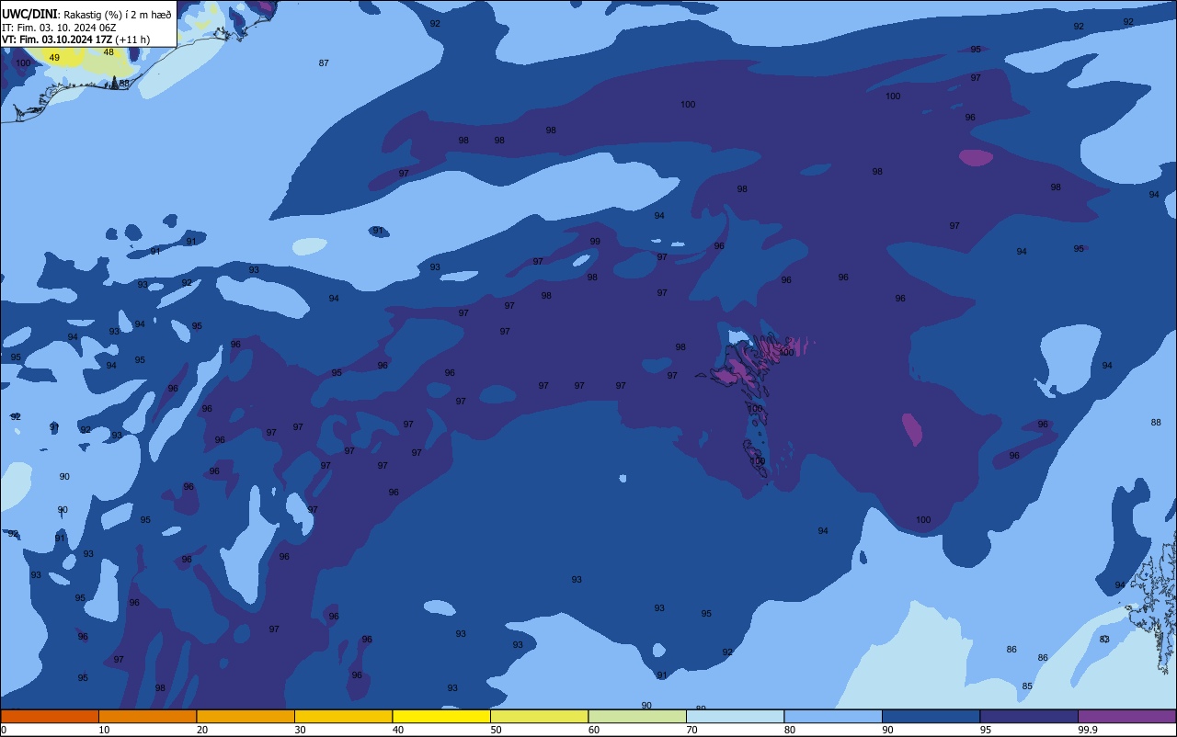The width and height of the screenshot is (1177, 737).
Task: Click the bright yellow 40–50 legend swatch
Action: click(441, 716)
